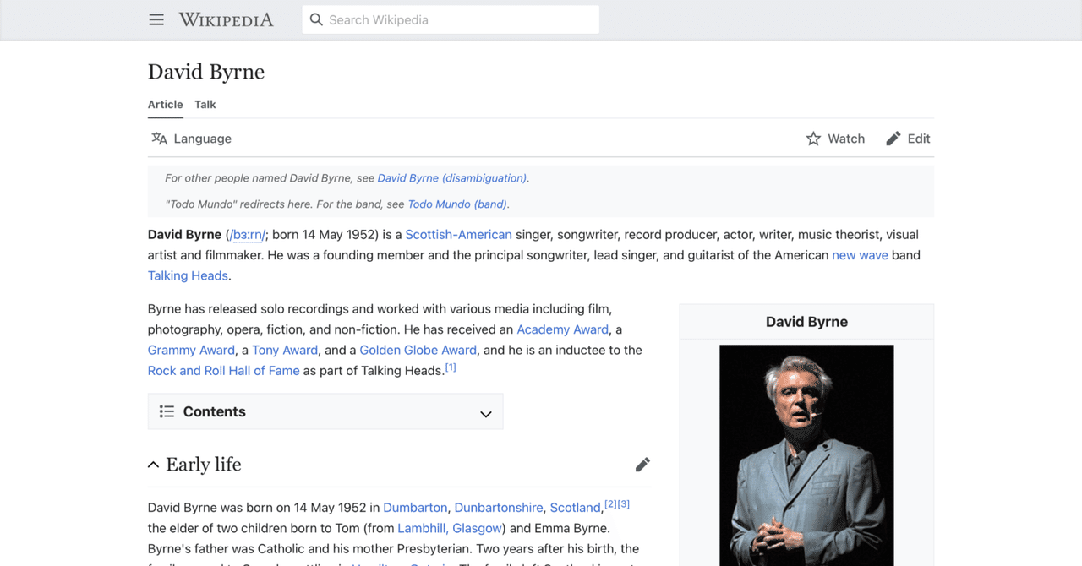The image size is (1082, 566).
Task: Click the Watch star icon
Action: click(813, 139)
